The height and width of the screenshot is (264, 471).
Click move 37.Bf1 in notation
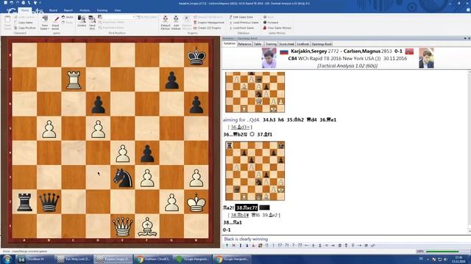(x=265, y=134)
